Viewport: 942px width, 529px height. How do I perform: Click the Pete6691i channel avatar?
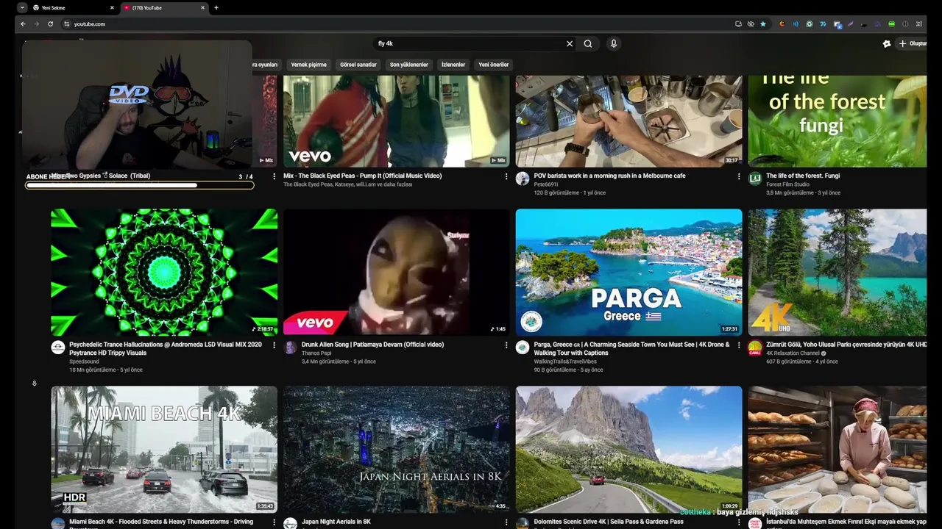pyautogui.click(x=523, y=179)
